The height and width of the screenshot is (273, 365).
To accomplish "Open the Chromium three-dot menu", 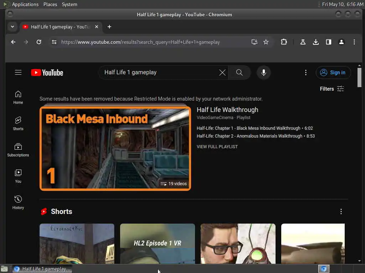I will (354, 42).
